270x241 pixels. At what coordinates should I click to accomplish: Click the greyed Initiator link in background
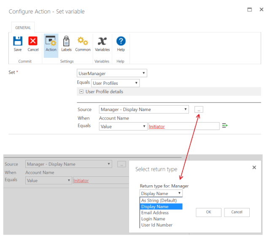coord(81,181)
